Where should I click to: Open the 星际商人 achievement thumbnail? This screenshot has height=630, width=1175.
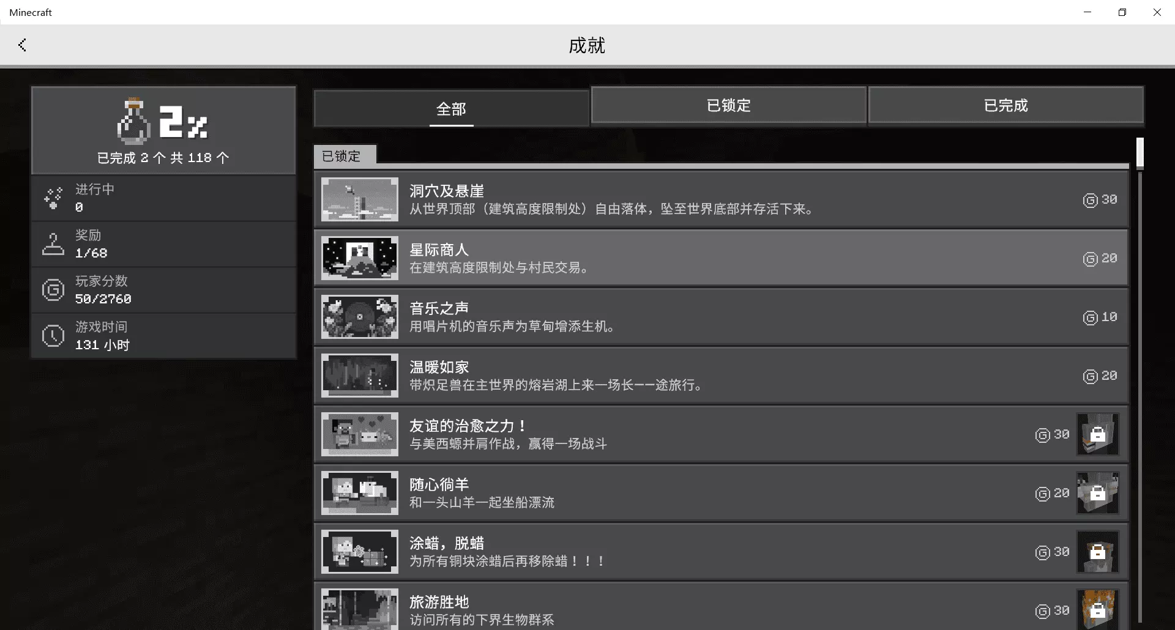[360, 258]
